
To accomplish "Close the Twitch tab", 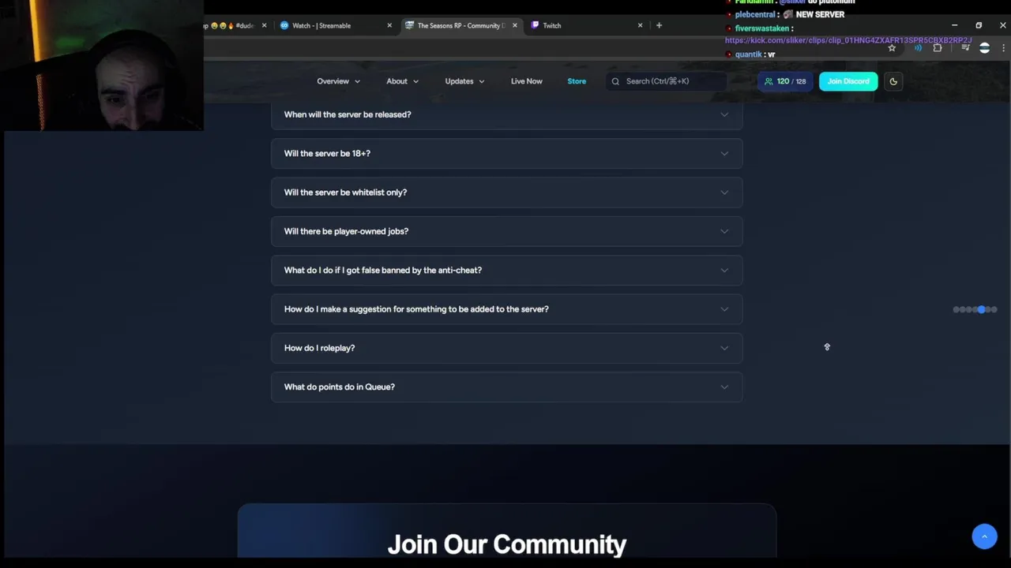I will point(641,25).
